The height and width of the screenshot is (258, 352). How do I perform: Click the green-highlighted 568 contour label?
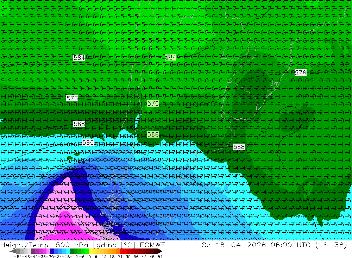(153, 134)
